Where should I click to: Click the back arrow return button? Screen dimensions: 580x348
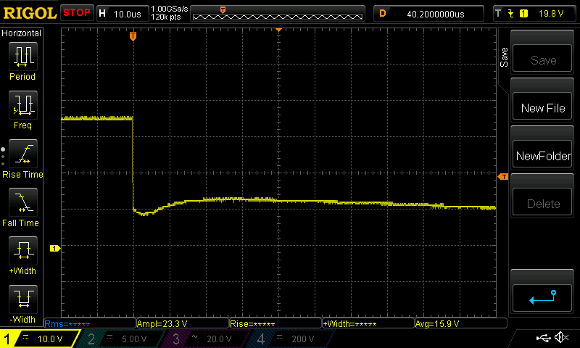(x=543, y=296)
